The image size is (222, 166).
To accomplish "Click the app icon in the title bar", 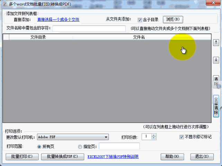I will (4, 3).
